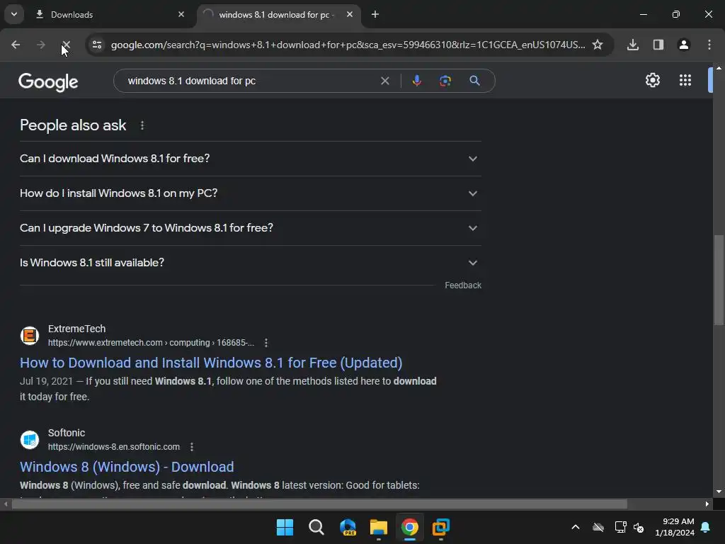The height and width of the screenshot is (544, 725).
Task: Go to the Google logo homepage
Action: [48, 82]
